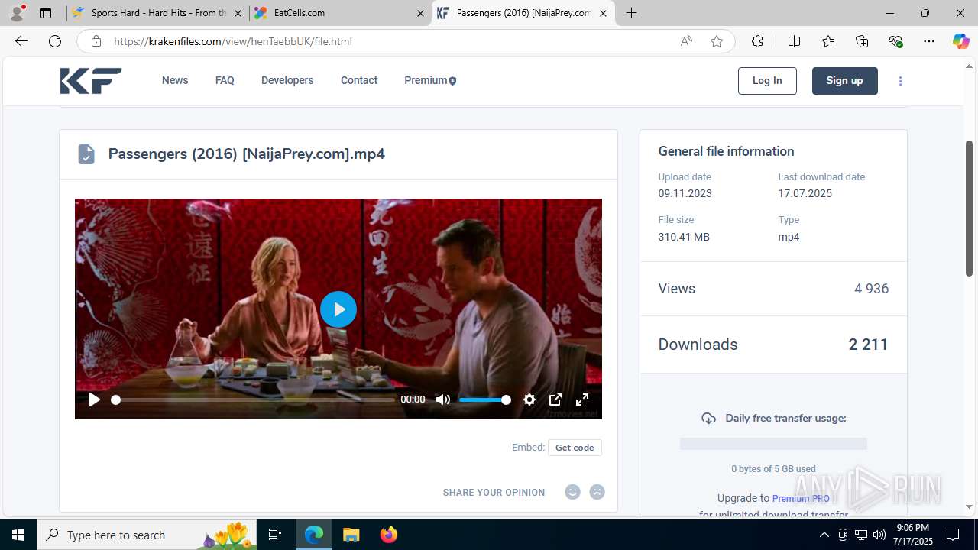Viewport: 978px width, 550px height.
Task: Open video player settings gear
Action: coord(529,400)
